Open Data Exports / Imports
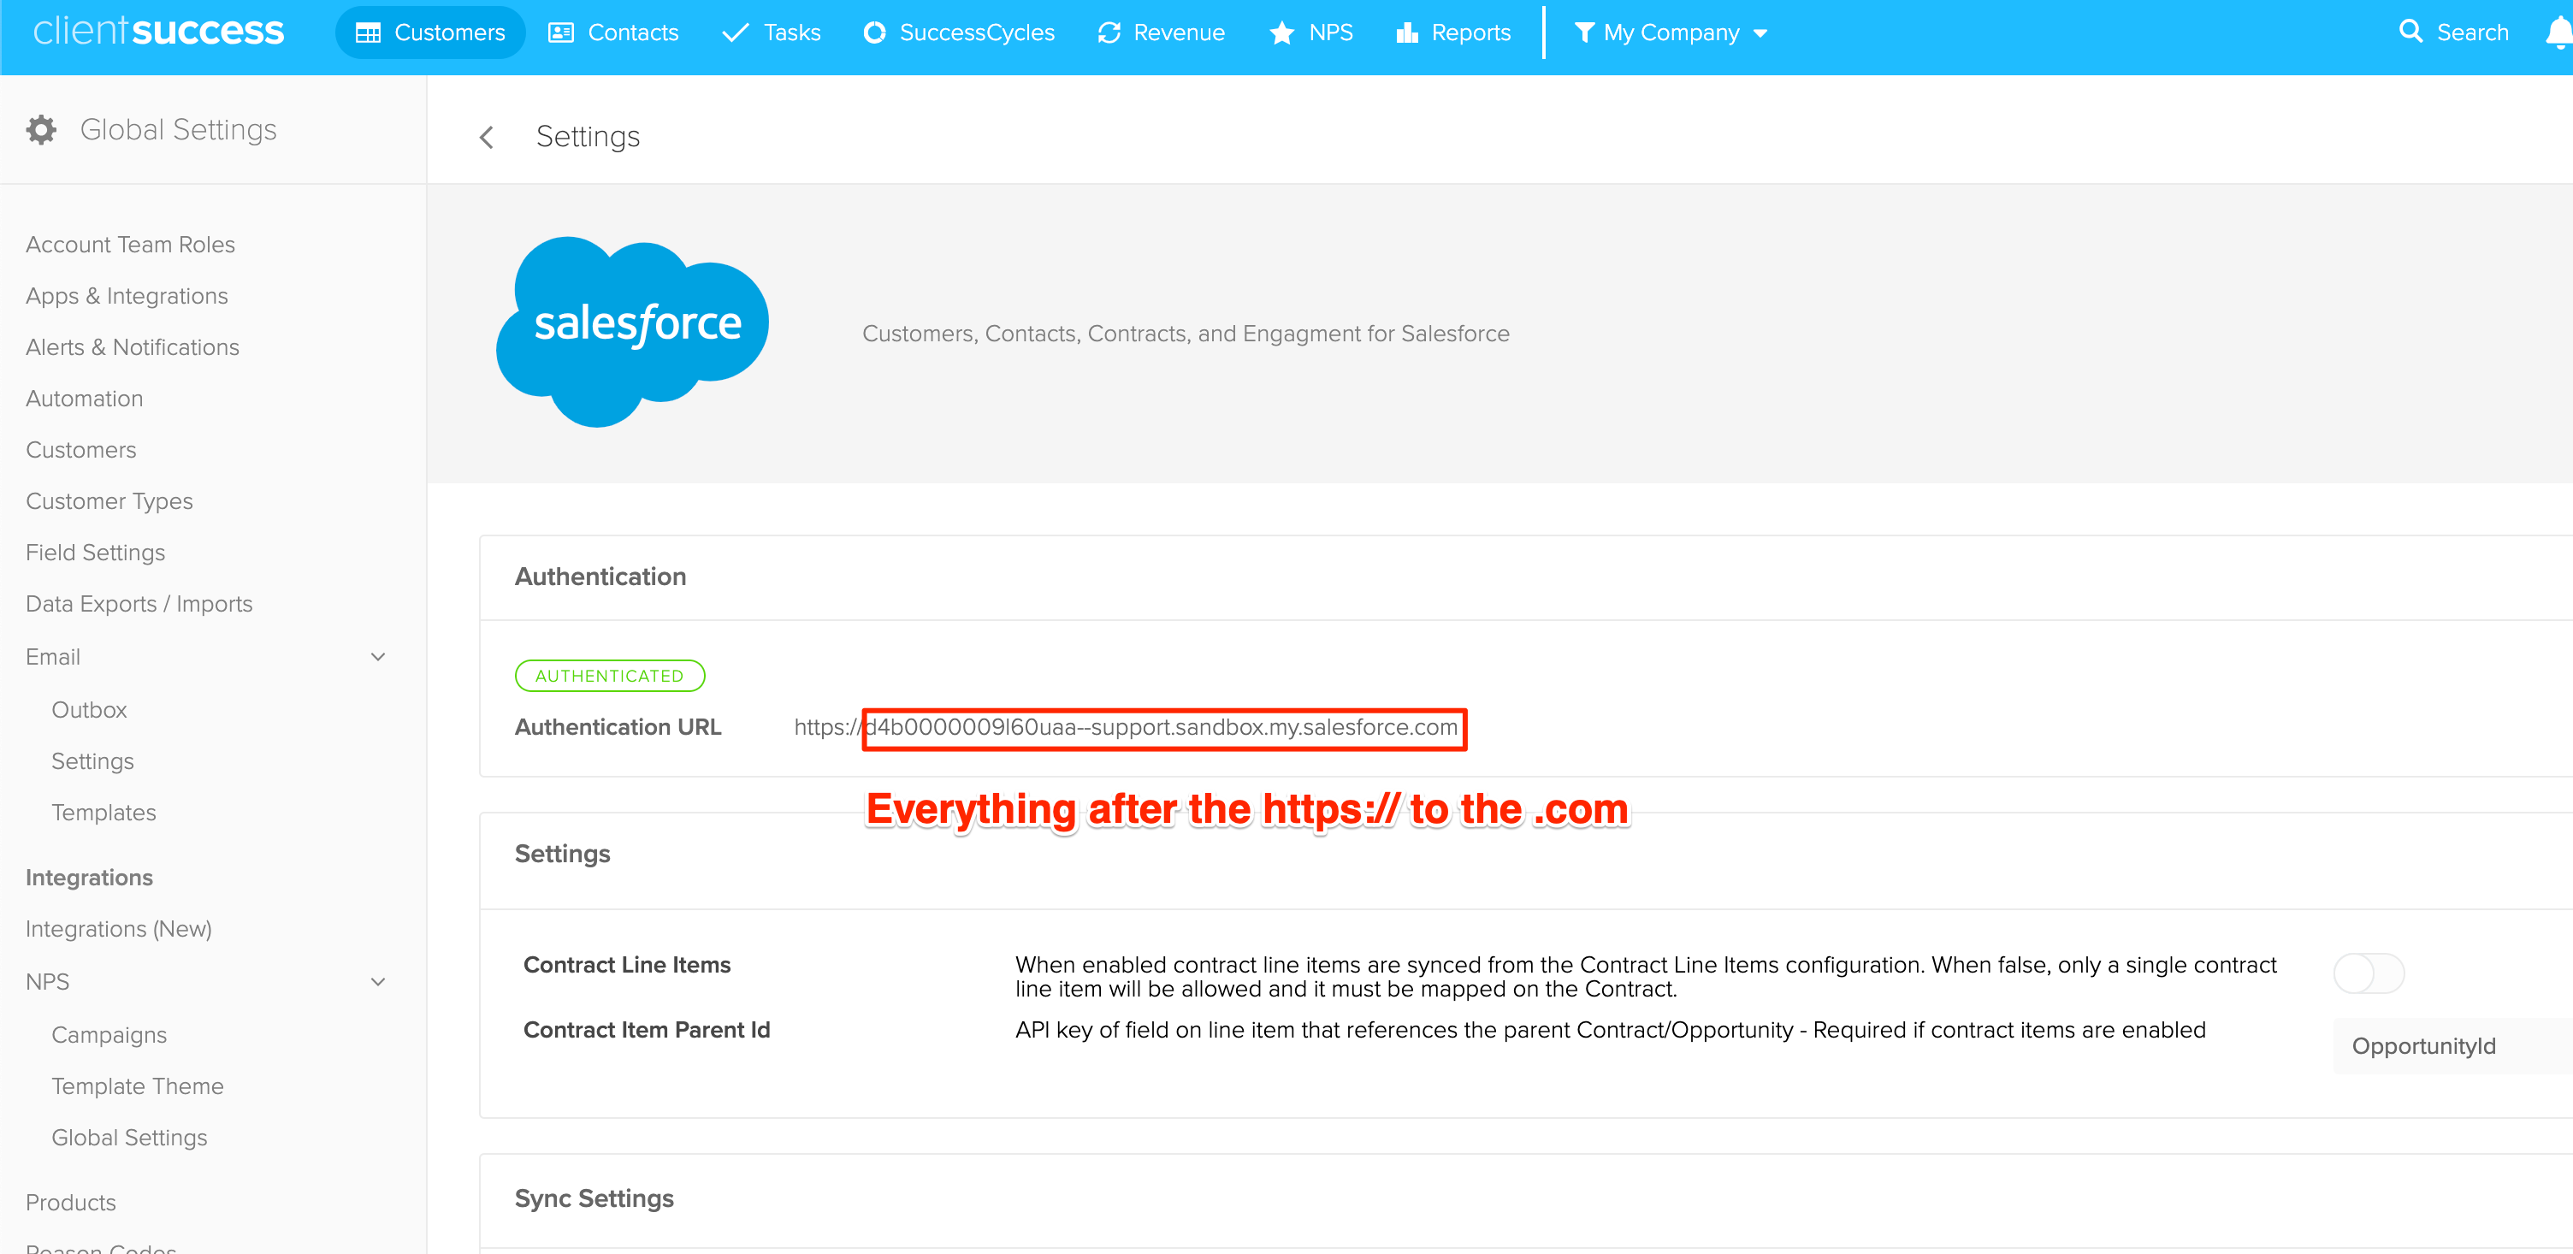Screen dimensions: 2573x1254 click(139, 605)
